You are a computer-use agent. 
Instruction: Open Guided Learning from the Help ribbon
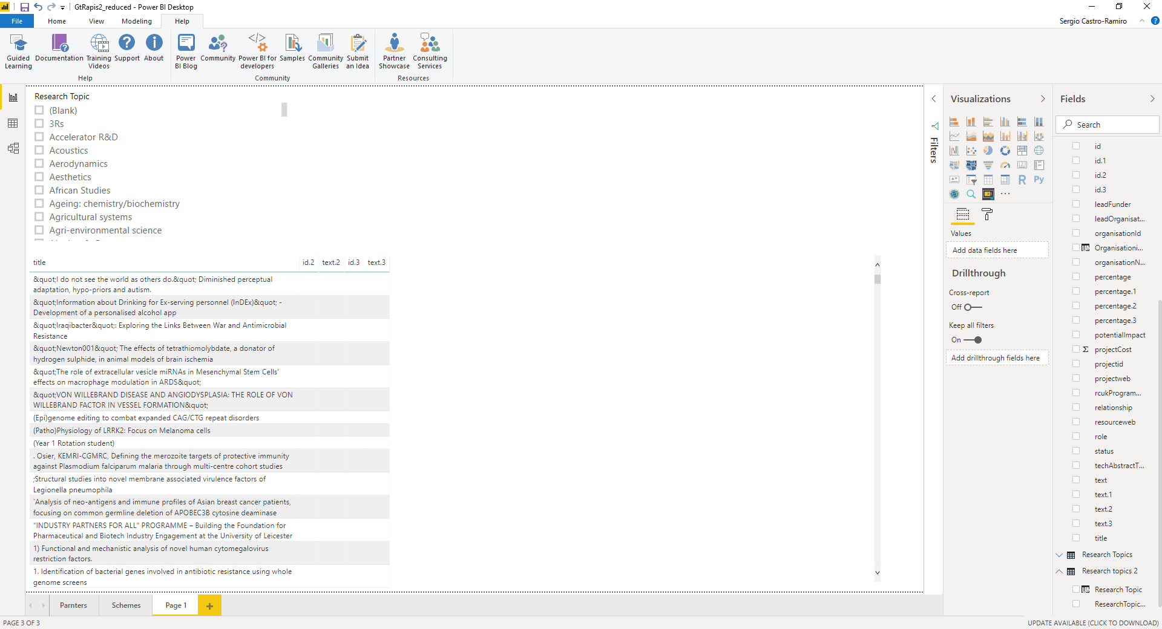(x=18, y=51)
